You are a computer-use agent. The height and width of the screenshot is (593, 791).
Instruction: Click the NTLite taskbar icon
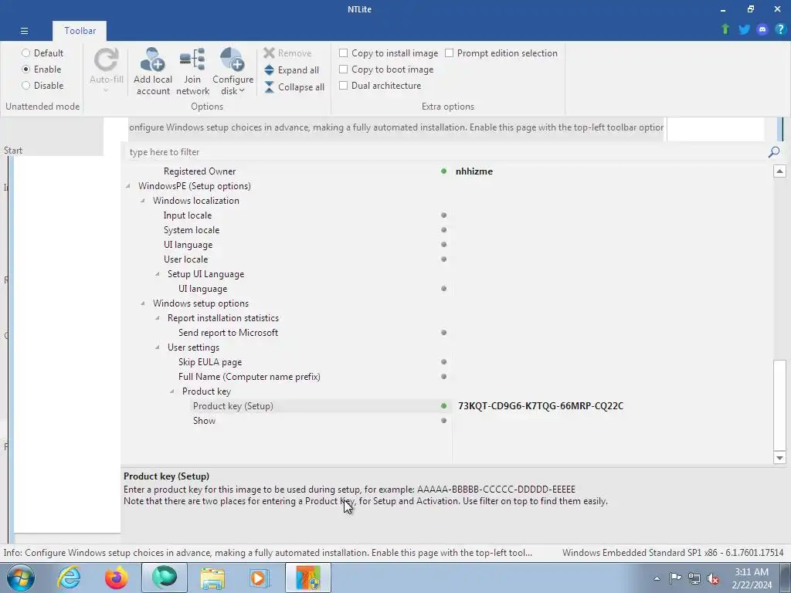[308, 578]
